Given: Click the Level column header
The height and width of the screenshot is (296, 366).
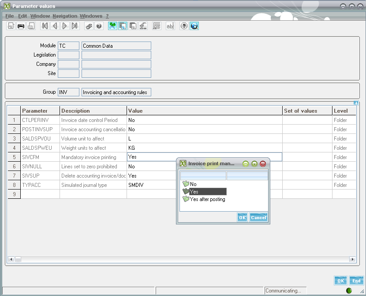Looking at the screenshot, I should (344, 110).
